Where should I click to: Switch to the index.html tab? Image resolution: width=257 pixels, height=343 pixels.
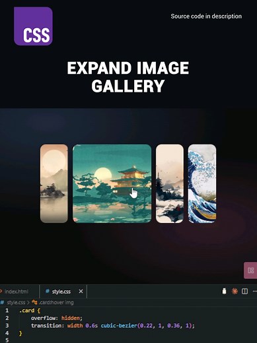pyautogui.click(x=17, y=292)
